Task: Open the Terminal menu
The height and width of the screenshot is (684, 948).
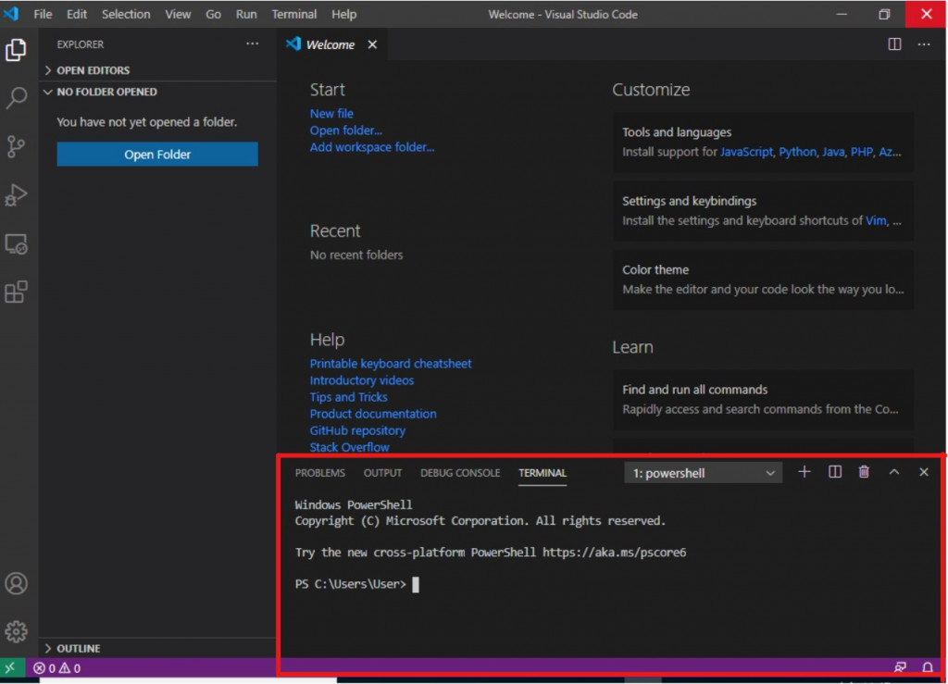Action: point(293,14)
